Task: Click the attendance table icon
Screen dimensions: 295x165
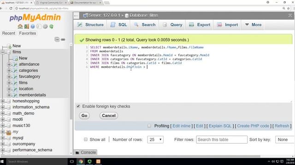Action: (x=15, y=64)
